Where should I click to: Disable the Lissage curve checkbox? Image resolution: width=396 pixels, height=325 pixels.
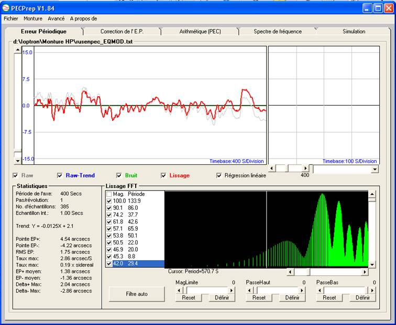click(x=164, y=175)
